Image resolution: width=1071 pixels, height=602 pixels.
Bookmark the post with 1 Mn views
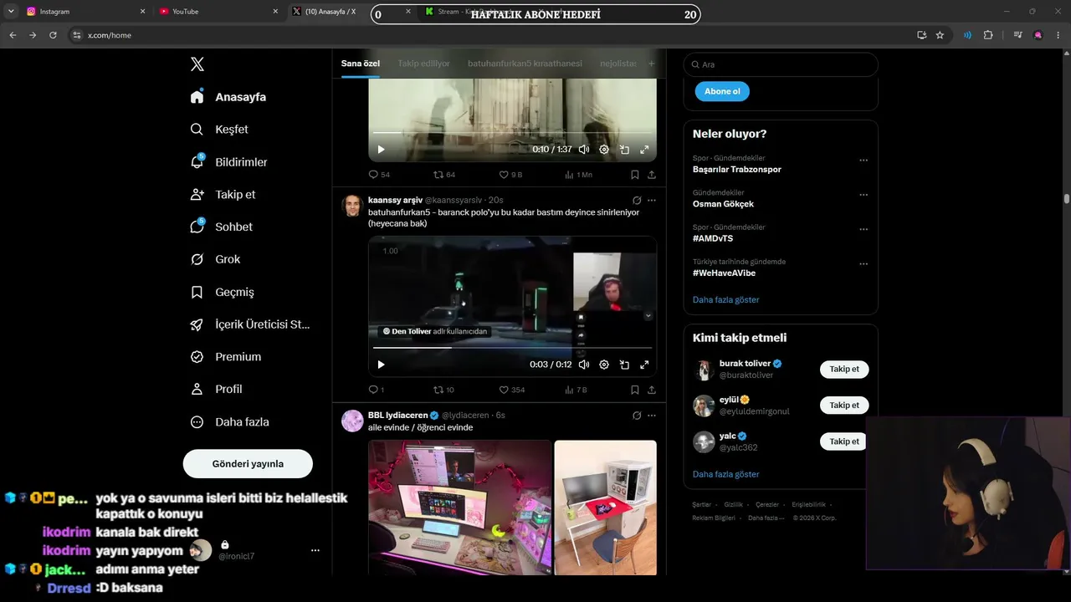(634, 175)
